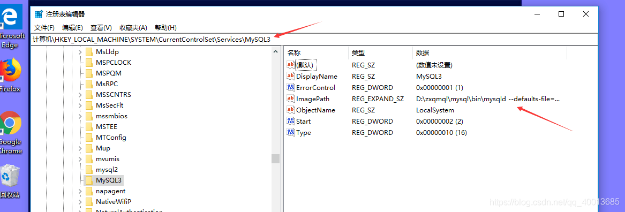Viewport: 625px width, 212px height.
Task: Open the 查看(V) menu
Action: [x=101, y=27]
